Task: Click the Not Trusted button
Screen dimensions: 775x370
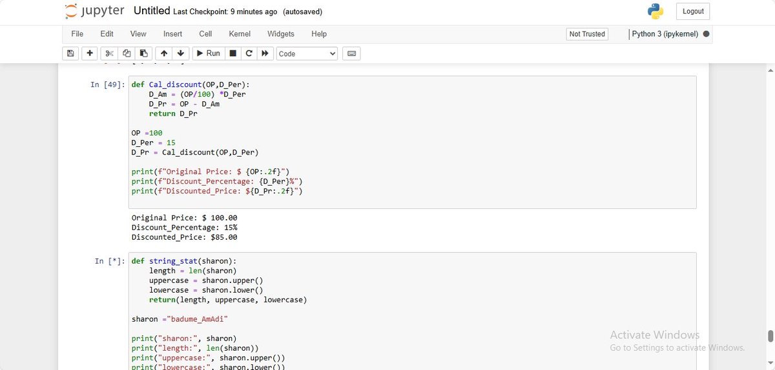Action: (x=587, y=34)
